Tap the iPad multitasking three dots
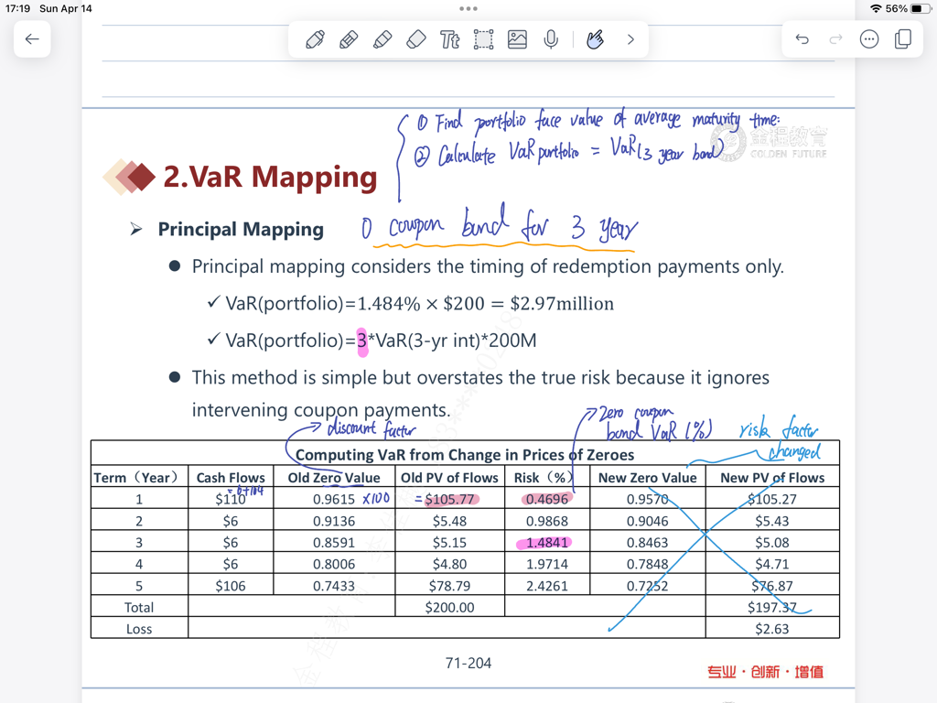Screen dimensions: 937x703 468,8
